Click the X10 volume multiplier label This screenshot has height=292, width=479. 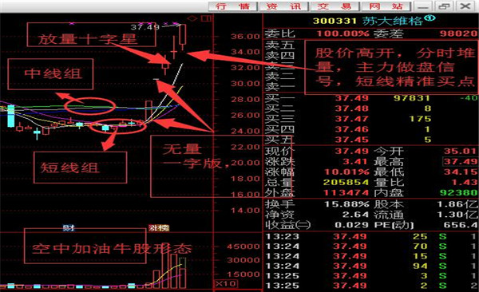coord(225,284)
